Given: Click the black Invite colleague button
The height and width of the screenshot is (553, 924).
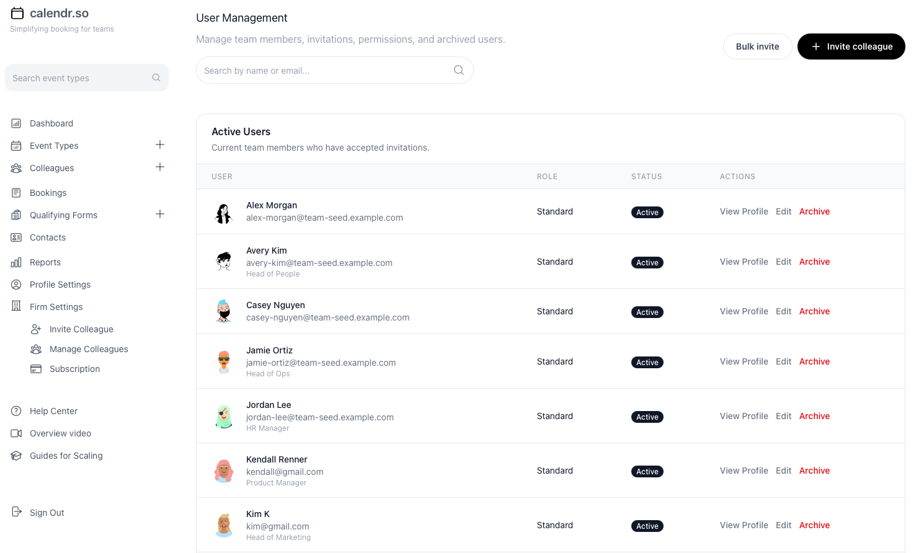Looking at the screenshot, I should [x=851, y=46].
